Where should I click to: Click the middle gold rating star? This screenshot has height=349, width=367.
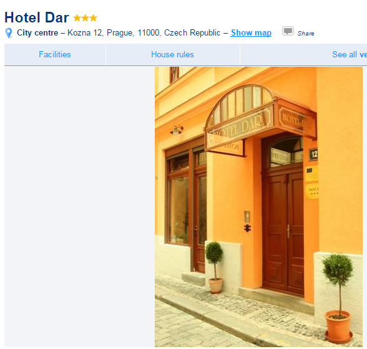[85, 18]
